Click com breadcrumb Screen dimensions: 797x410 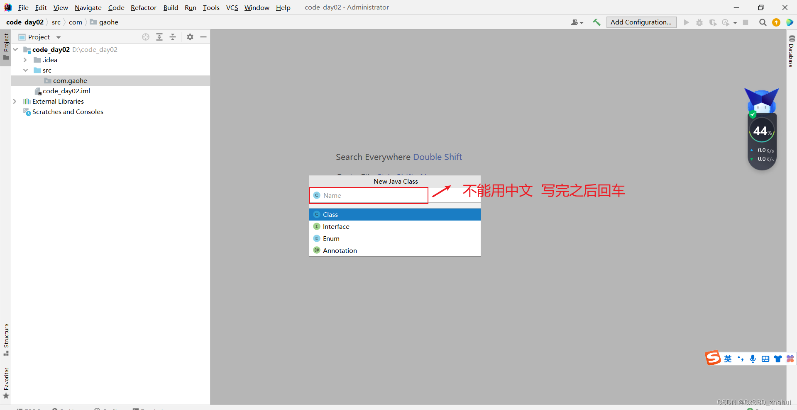point(75,22)
